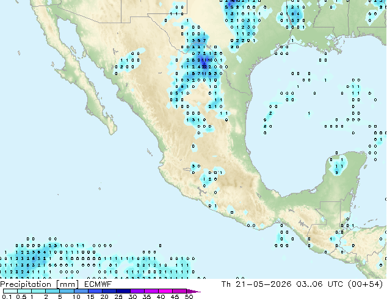The image size is (387, 299).
Task: Select the 20–25 mm dark blue legend box
Action: tap(109, 291)
